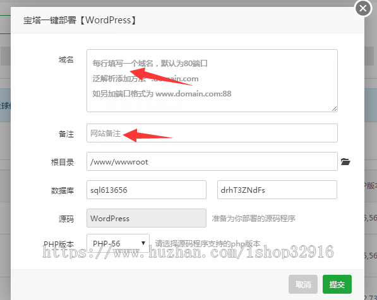This screenshot has height=300, width=377.
Task: Edit database name sql613656 field
Action: (147, 190)
